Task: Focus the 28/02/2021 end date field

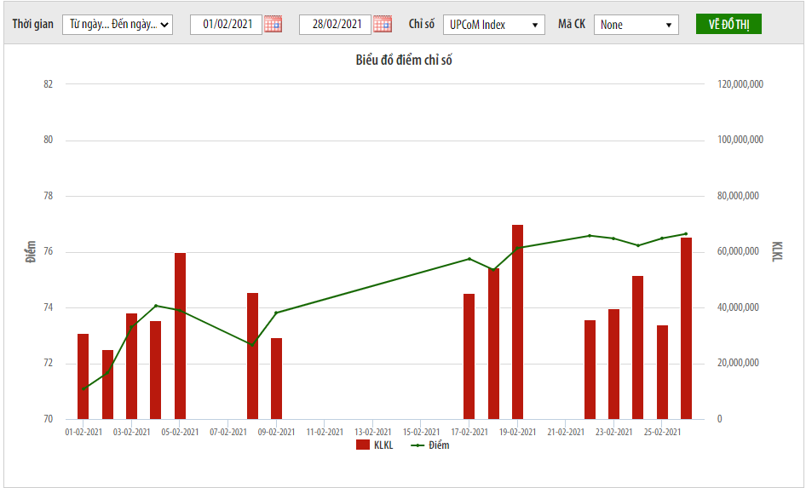Action: point(336,25)
